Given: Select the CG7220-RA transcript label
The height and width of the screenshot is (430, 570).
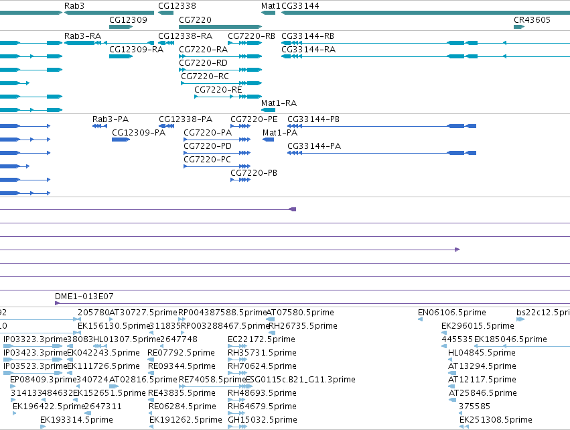Looking at the screenshot, I should (x=203, y=50).
